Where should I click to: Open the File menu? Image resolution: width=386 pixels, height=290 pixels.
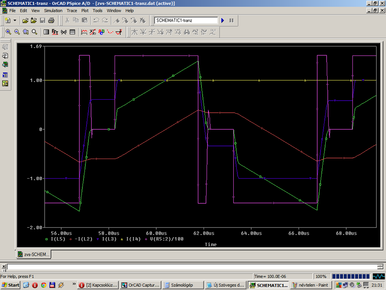pos(12,11)
